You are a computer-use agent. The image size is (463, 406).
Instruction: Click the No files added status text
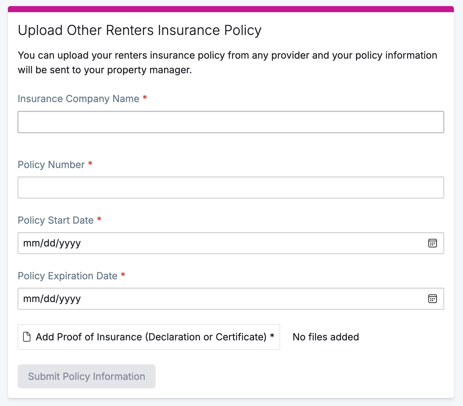326,337
